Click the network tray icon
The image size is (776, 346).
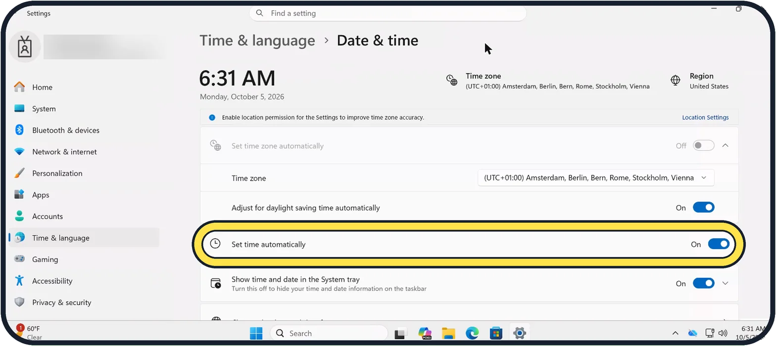point(710,333)
